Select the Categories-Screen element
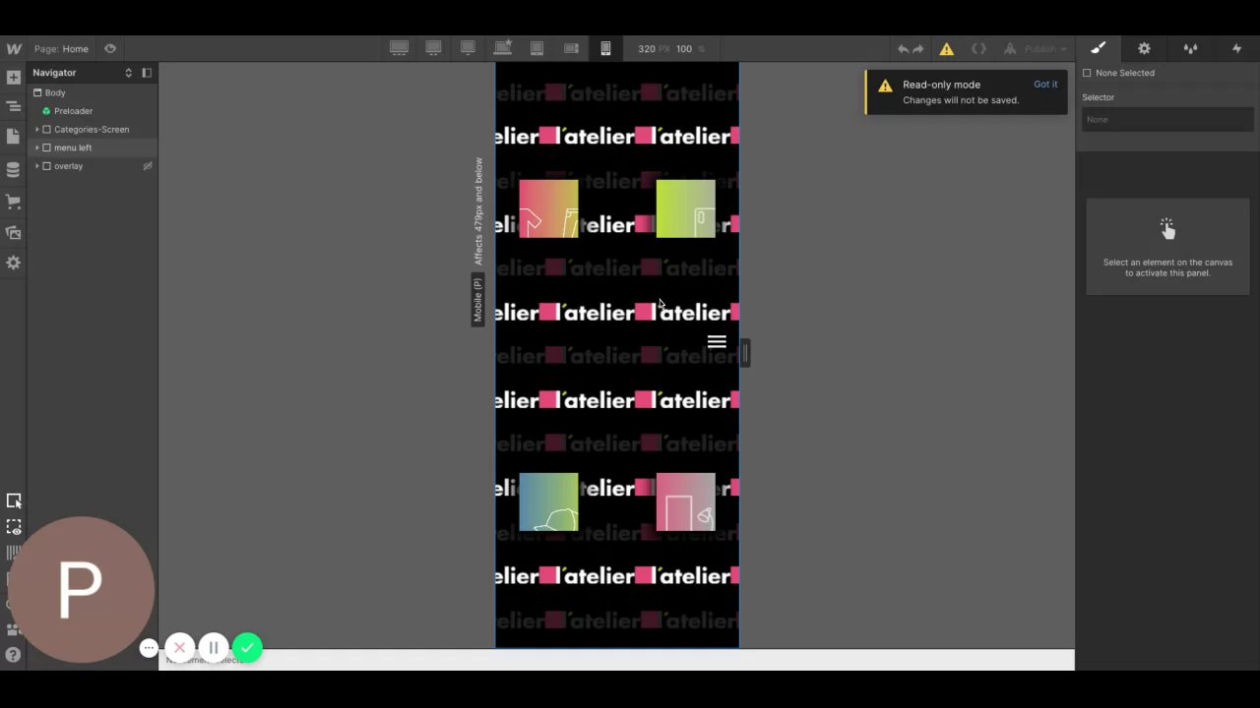This screenshot has height=708, width=1260. pos(92,130)
